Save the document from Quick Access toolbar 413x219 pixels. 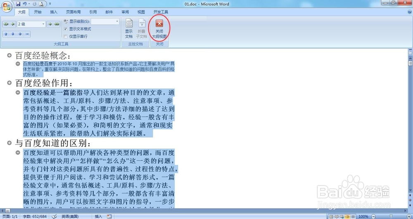pyautogui.click(x=18, y=4)
